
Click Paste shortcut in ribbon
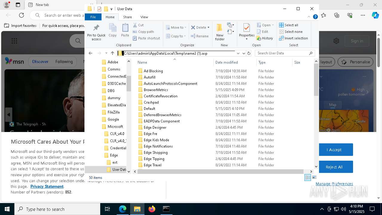[x=146, y=38]
